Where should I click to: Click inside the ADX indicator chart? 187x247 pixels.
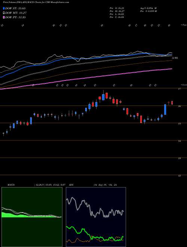96,217
